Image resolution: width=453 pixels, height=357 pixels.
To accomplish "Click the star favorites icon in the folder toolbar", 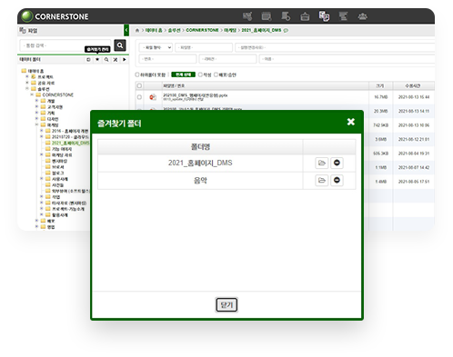I will pyautogui.click(x=97, y=60).
